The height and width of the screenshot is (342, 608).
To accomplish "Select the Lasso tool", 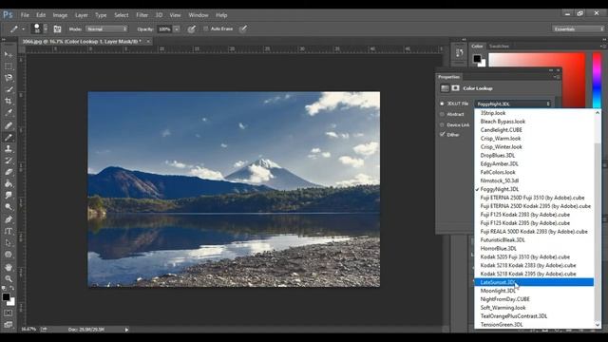I will tap(9, 78).
